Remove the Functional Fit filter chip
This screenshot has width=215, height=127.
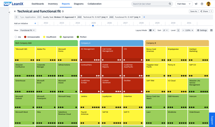(140, 17)
